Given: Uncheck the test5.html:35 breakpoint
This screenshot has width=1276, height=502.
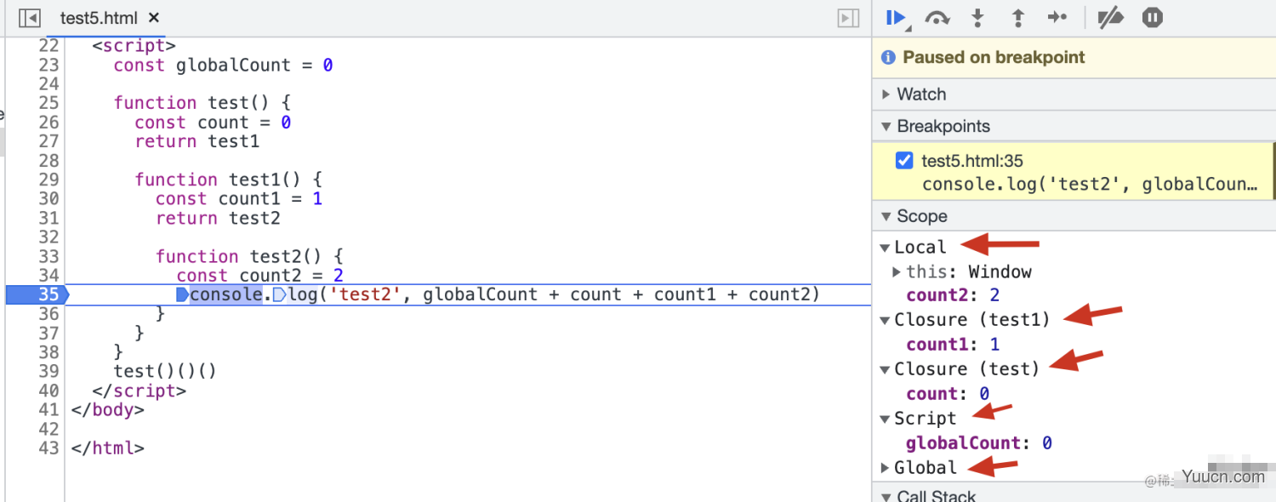Looking at the screenshot, I should coord(904,161).
